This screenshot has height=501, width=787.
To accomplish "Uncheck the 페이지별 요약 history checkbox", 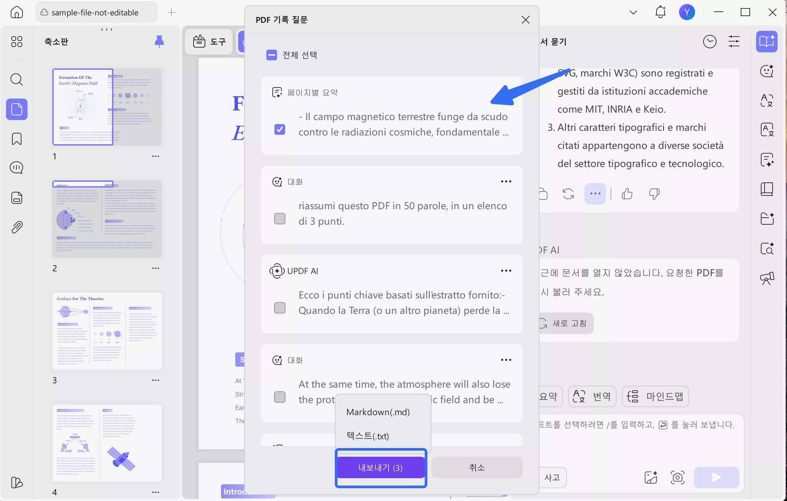I will click(279, 129).
